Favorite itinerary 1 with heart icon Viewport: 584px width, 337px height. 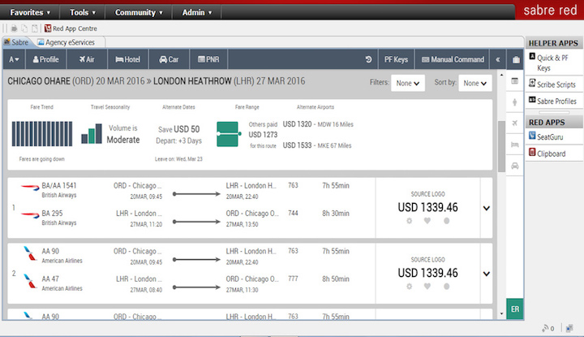[427, 221]
